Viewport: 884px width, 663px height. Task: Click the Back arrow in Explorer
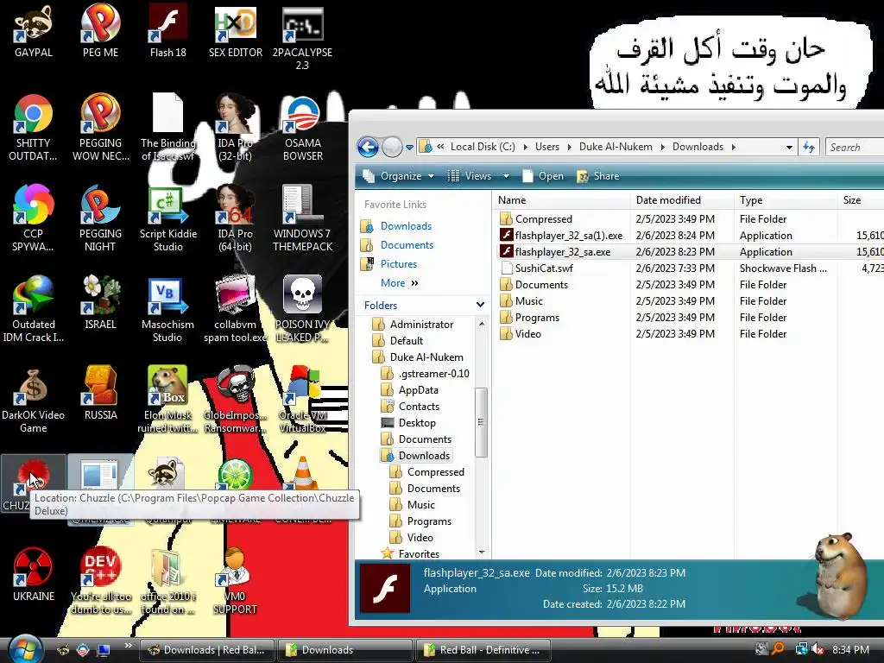368,147
